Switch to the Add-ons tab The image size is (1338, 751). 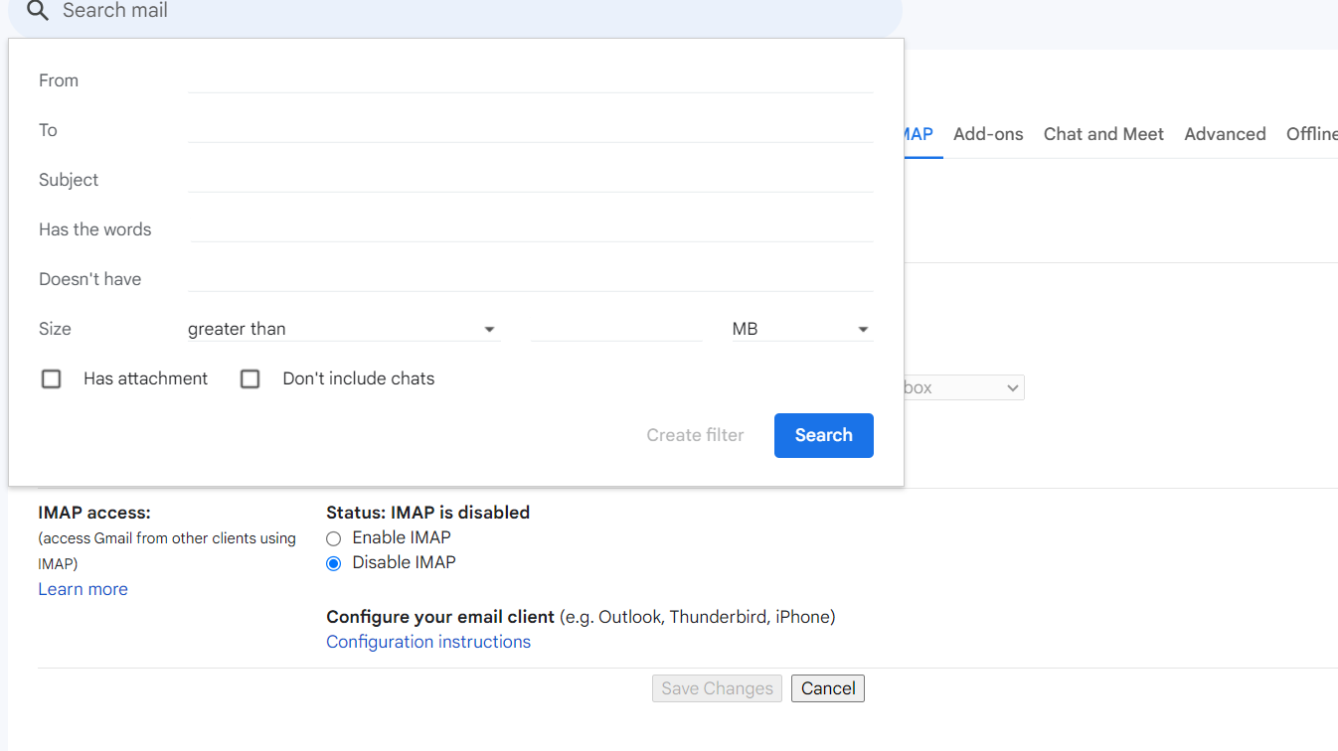coord(988,134)
